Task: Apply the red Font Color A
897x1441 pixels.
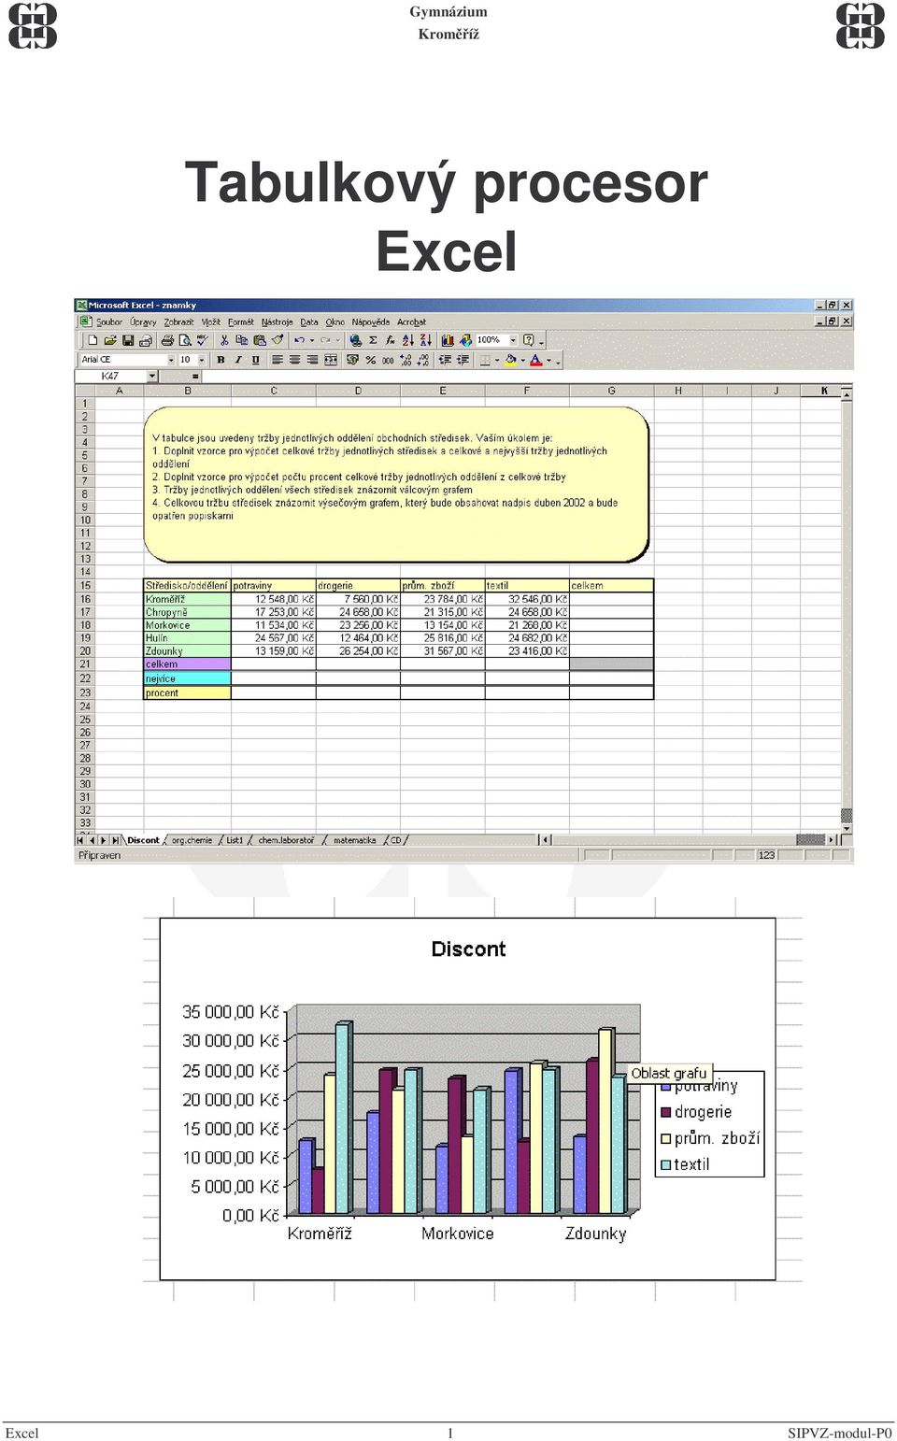Action: [536, 360]
